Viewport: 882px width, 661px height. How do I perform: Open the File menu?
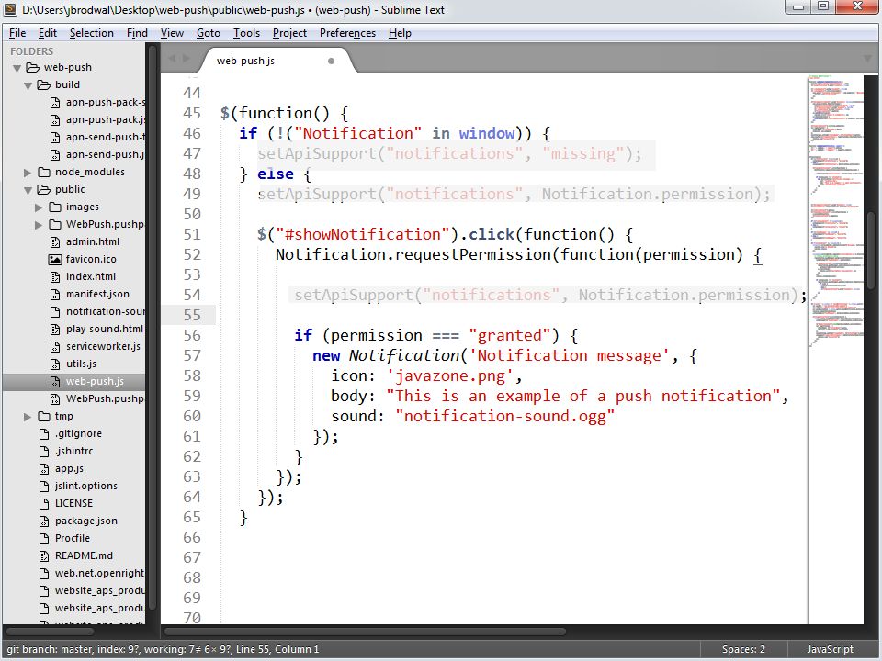(17, 33)
